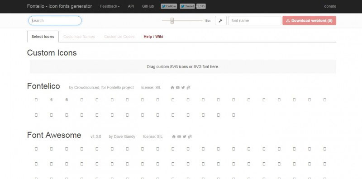Open the Help / Wiki tab
This screenshot has width=362, height=179.
point(153,37)
